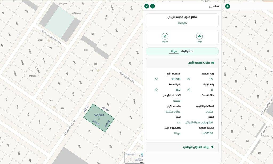273x164 pixels.
Task: Select parcel 388 on the map
Action: 62,108
